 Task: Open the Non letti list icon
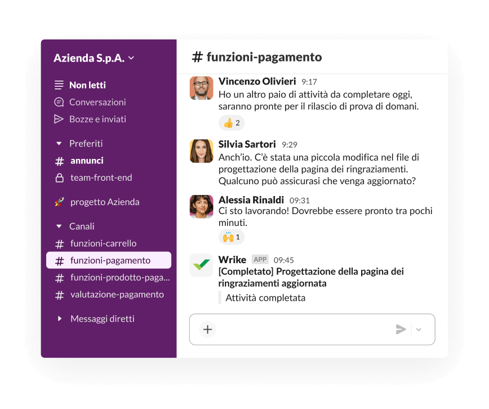(59, 85)
